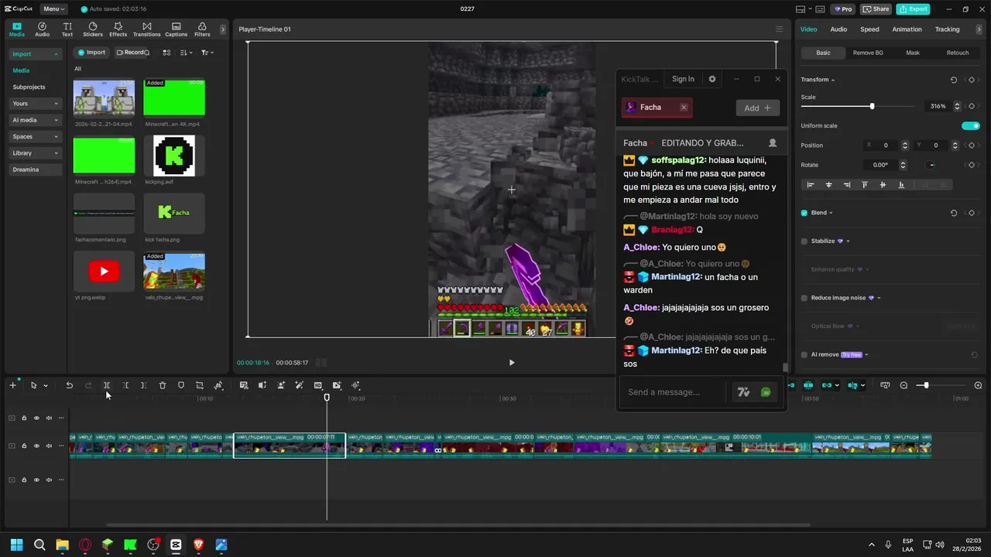Open the Text panel icon
Image resolution: width=991 pixels, height=557 pixels.
click(x=67, y=29)
